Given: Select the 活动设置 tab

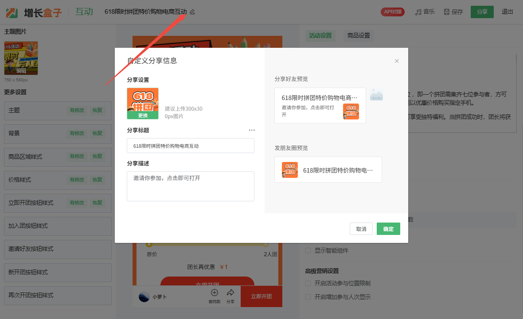Looking at the screenshot, I should point(320,35).
